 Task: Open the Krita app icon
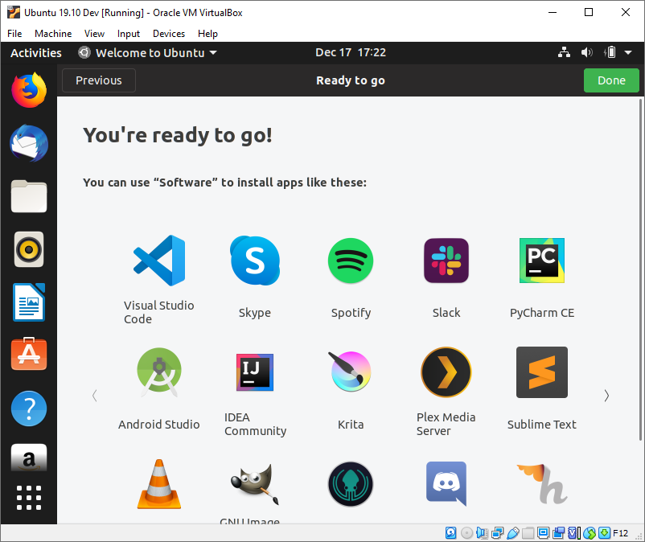point(351,372)
